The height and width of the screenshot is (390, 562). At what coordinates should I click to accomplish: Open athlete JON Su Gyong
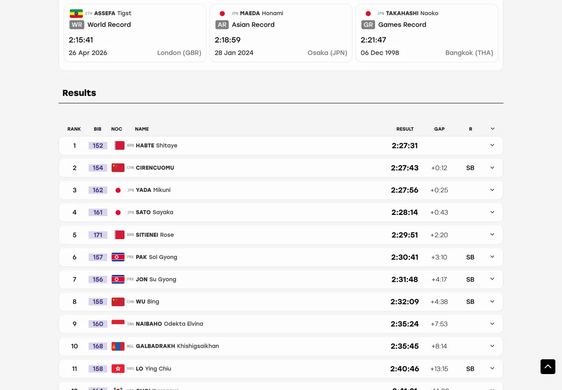click(156, 280)
